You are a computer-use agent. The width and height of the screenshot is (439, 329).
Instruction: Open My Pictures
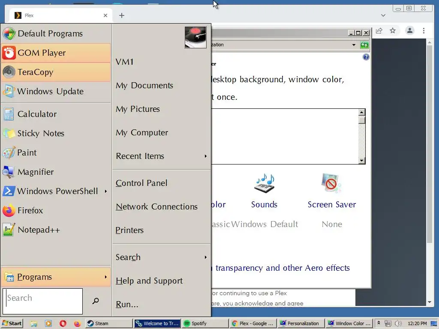(162, 109)
